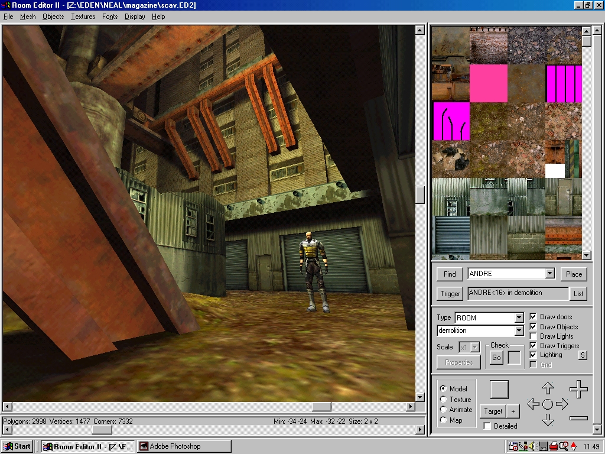Open the Display menu
The width and height of the screenshot is (605, 454).
[x=135, y=17]
